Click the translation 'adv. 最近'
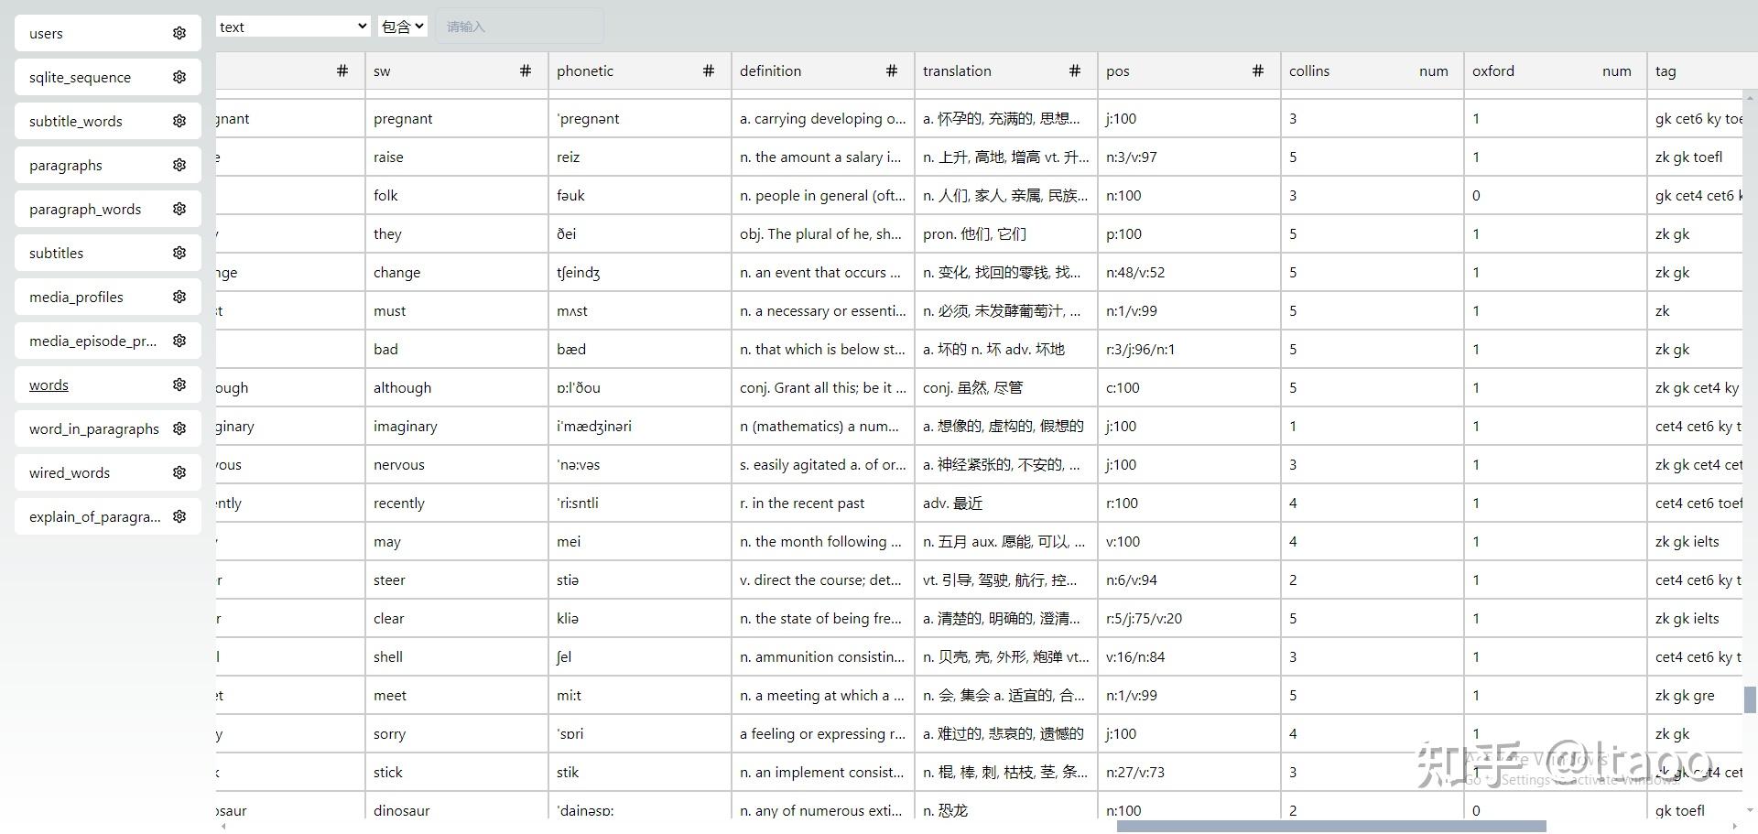This screenshot has width=1758, height=834. 1005,504
